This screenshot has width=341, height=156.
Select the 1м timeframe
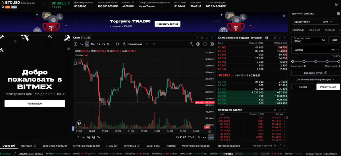[82, 44]
